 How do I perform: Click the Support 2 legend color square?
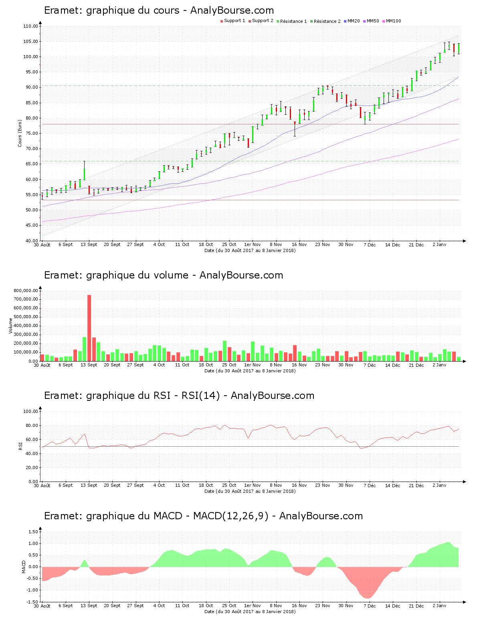pyautogui.click(x=250, y=21)
